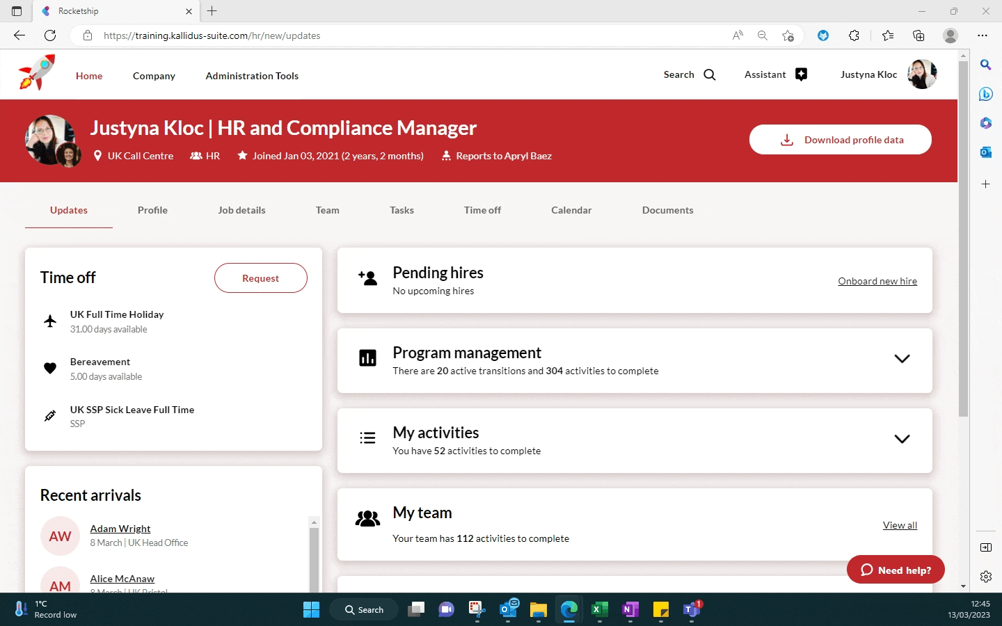Screen dimensions: 1002x626
Task: Click the Rocketship logo icon
Action: point(37,73)
